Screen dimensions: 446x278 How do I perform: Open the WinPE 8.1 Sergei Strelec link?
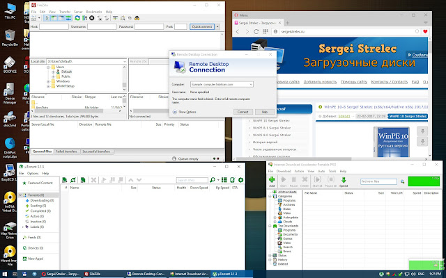[272, 128]
